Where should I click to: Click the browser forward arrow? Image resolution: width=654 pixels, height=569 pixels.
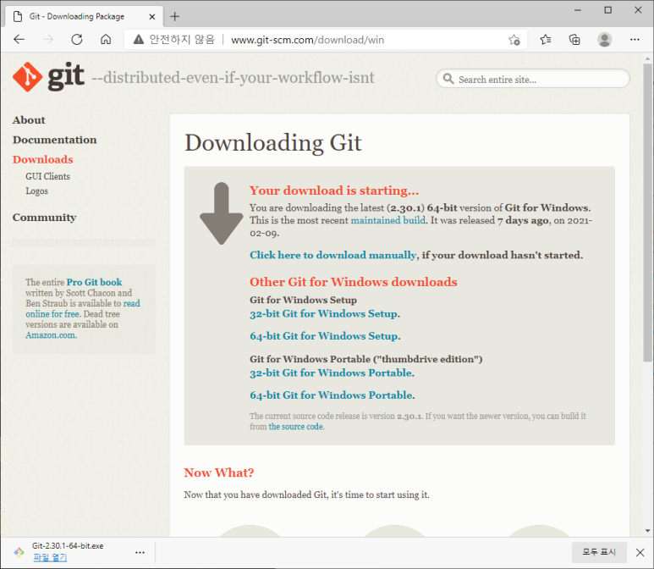pos(48,40)
